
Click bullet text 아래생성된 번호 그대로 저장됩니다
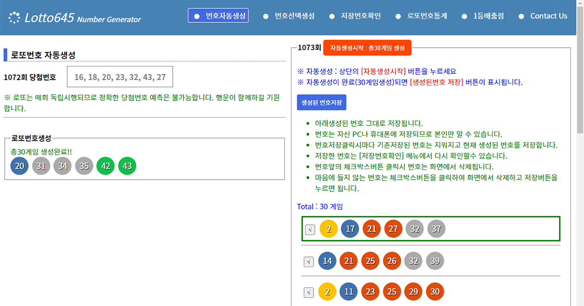369,123
